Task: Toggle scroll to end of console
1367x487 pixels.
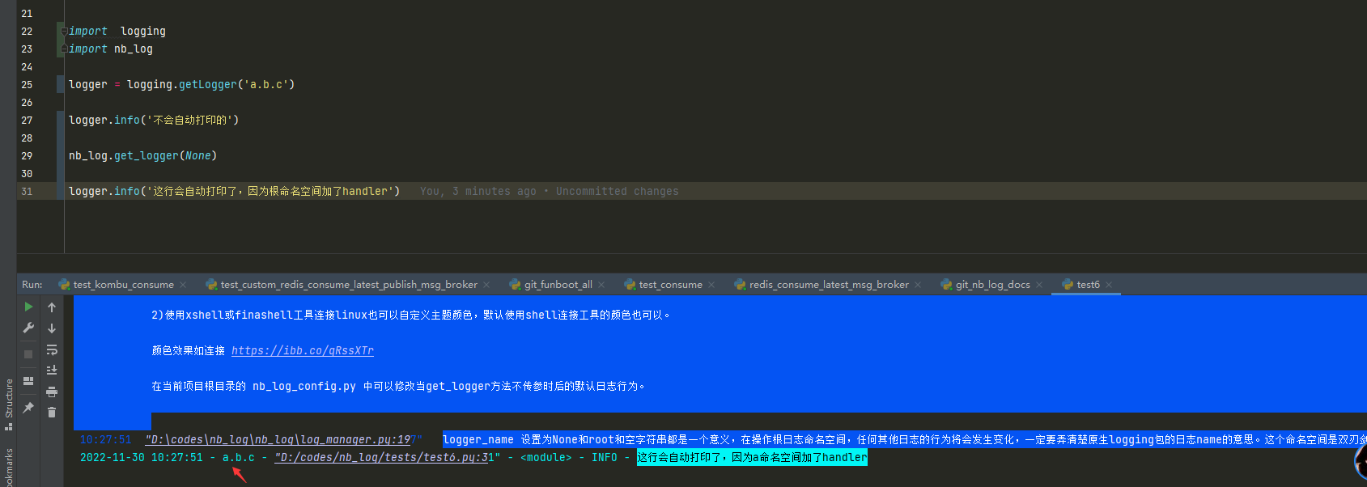Action: click(52, 371)
